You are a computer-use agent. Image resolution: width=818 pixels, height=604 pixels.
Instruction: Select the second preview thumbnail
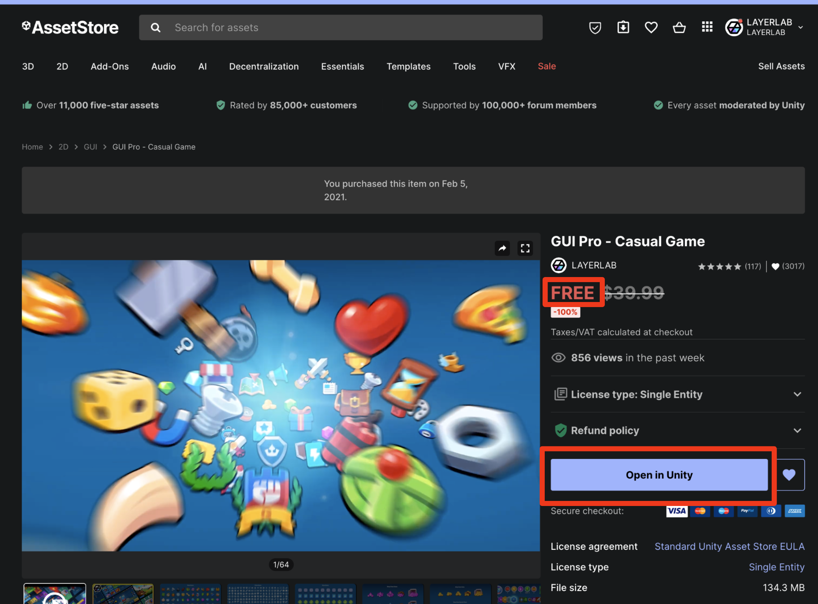[x=123, y=594]
